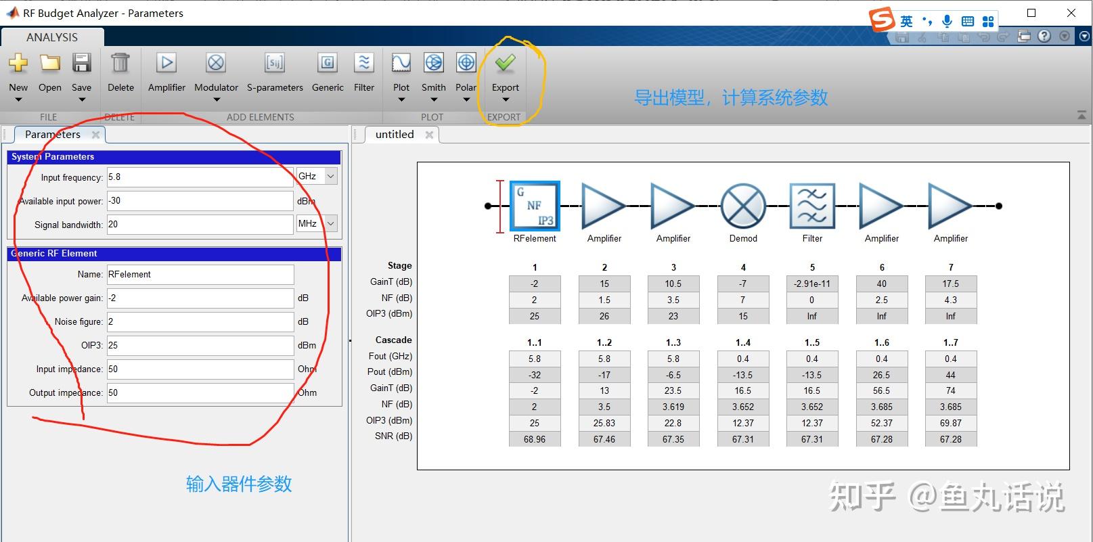Add a Filter element from the toolstrip
Screen dimensions: 1093x542
[x=364, y=63]
